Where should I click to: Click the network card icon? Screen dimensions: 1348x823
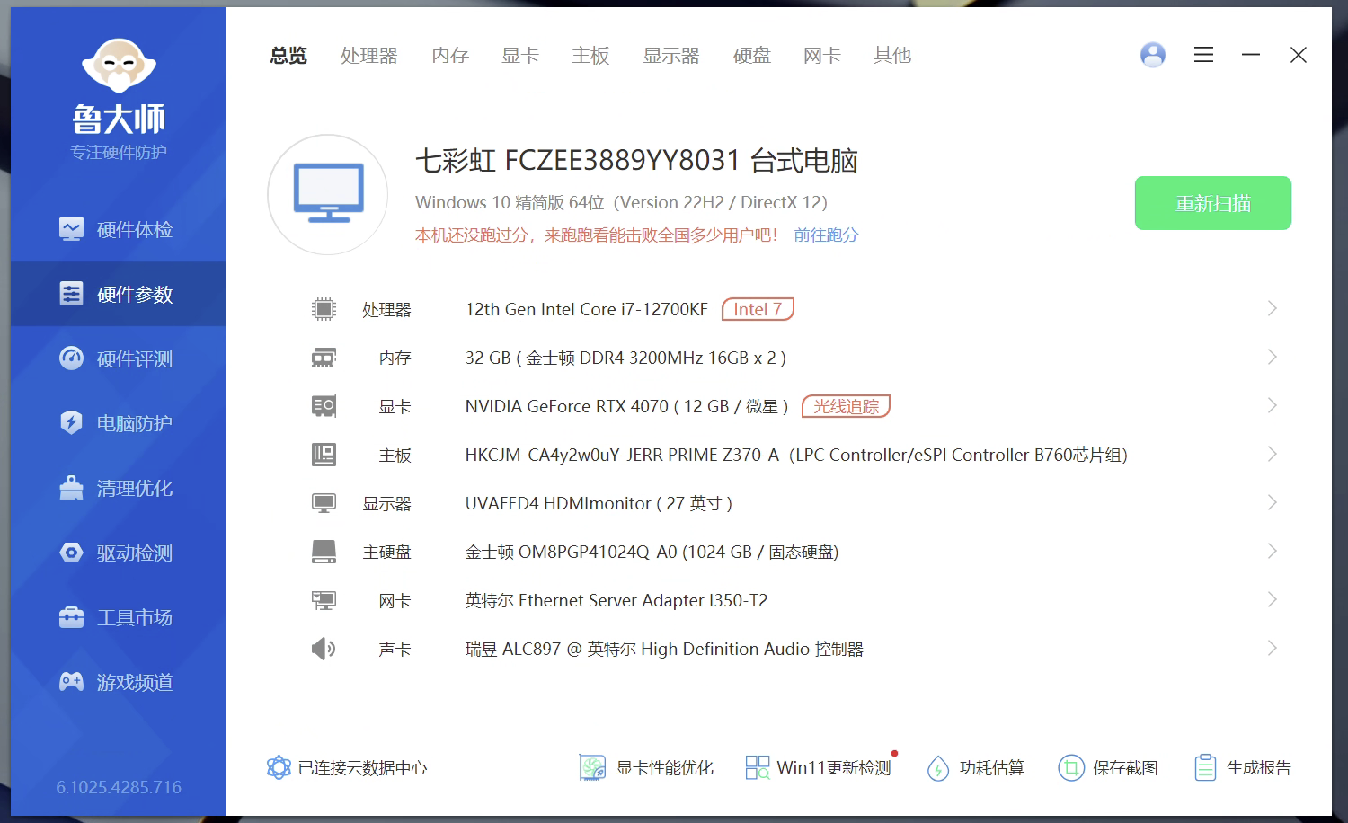pyautogui.click(x=324, y=600)
